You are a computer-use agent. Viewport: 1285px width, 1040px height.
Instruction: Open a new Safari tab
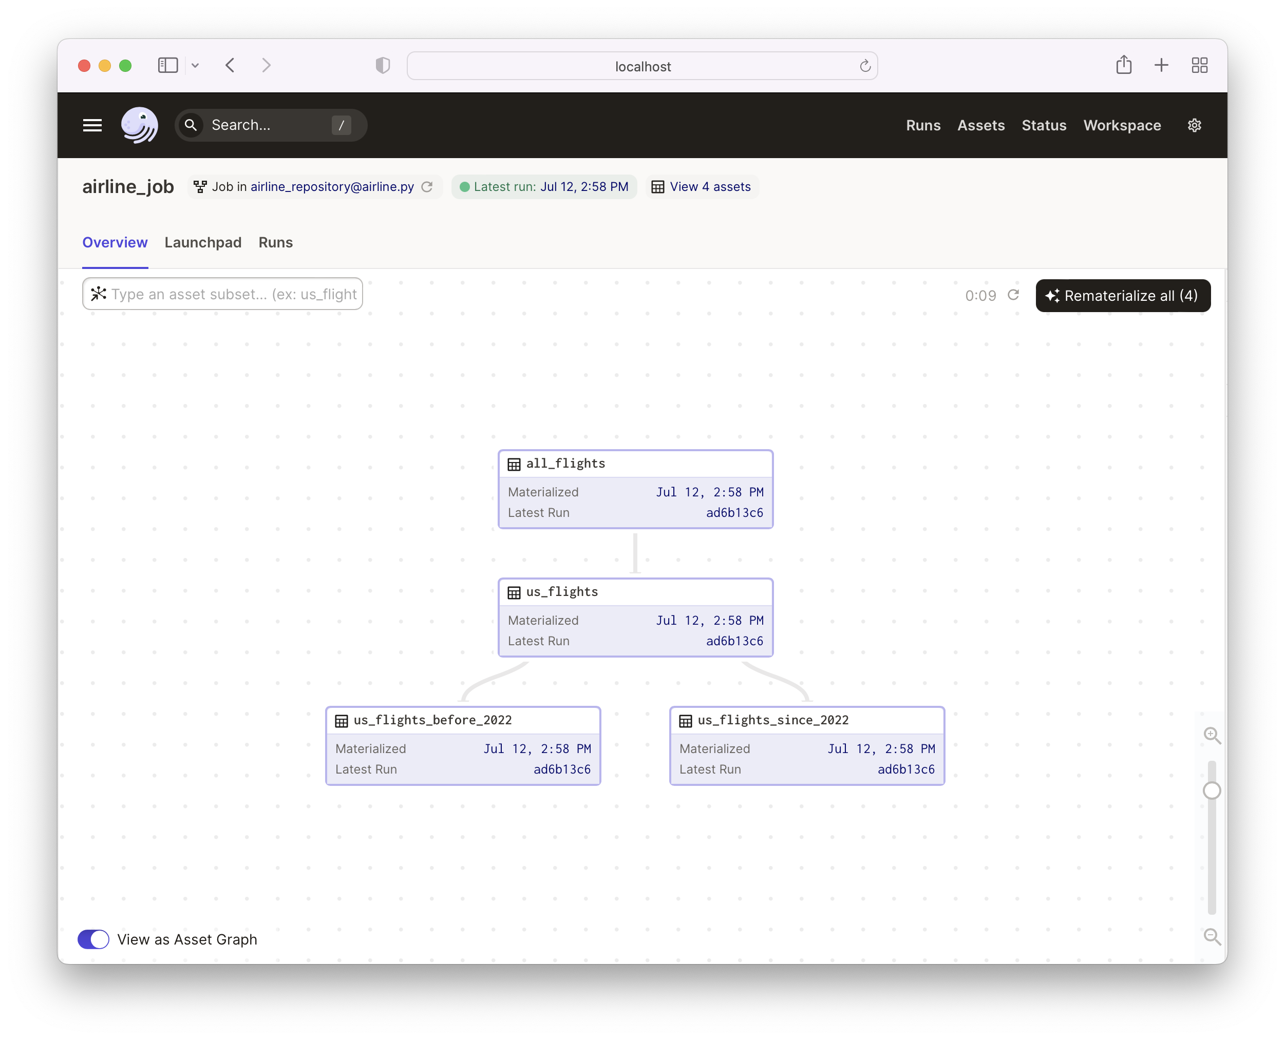(x=1161, y=65)
